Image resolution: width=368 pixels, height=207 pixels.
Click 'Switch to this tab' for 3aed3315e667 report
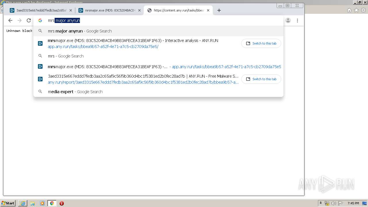(x=261, y=79)
